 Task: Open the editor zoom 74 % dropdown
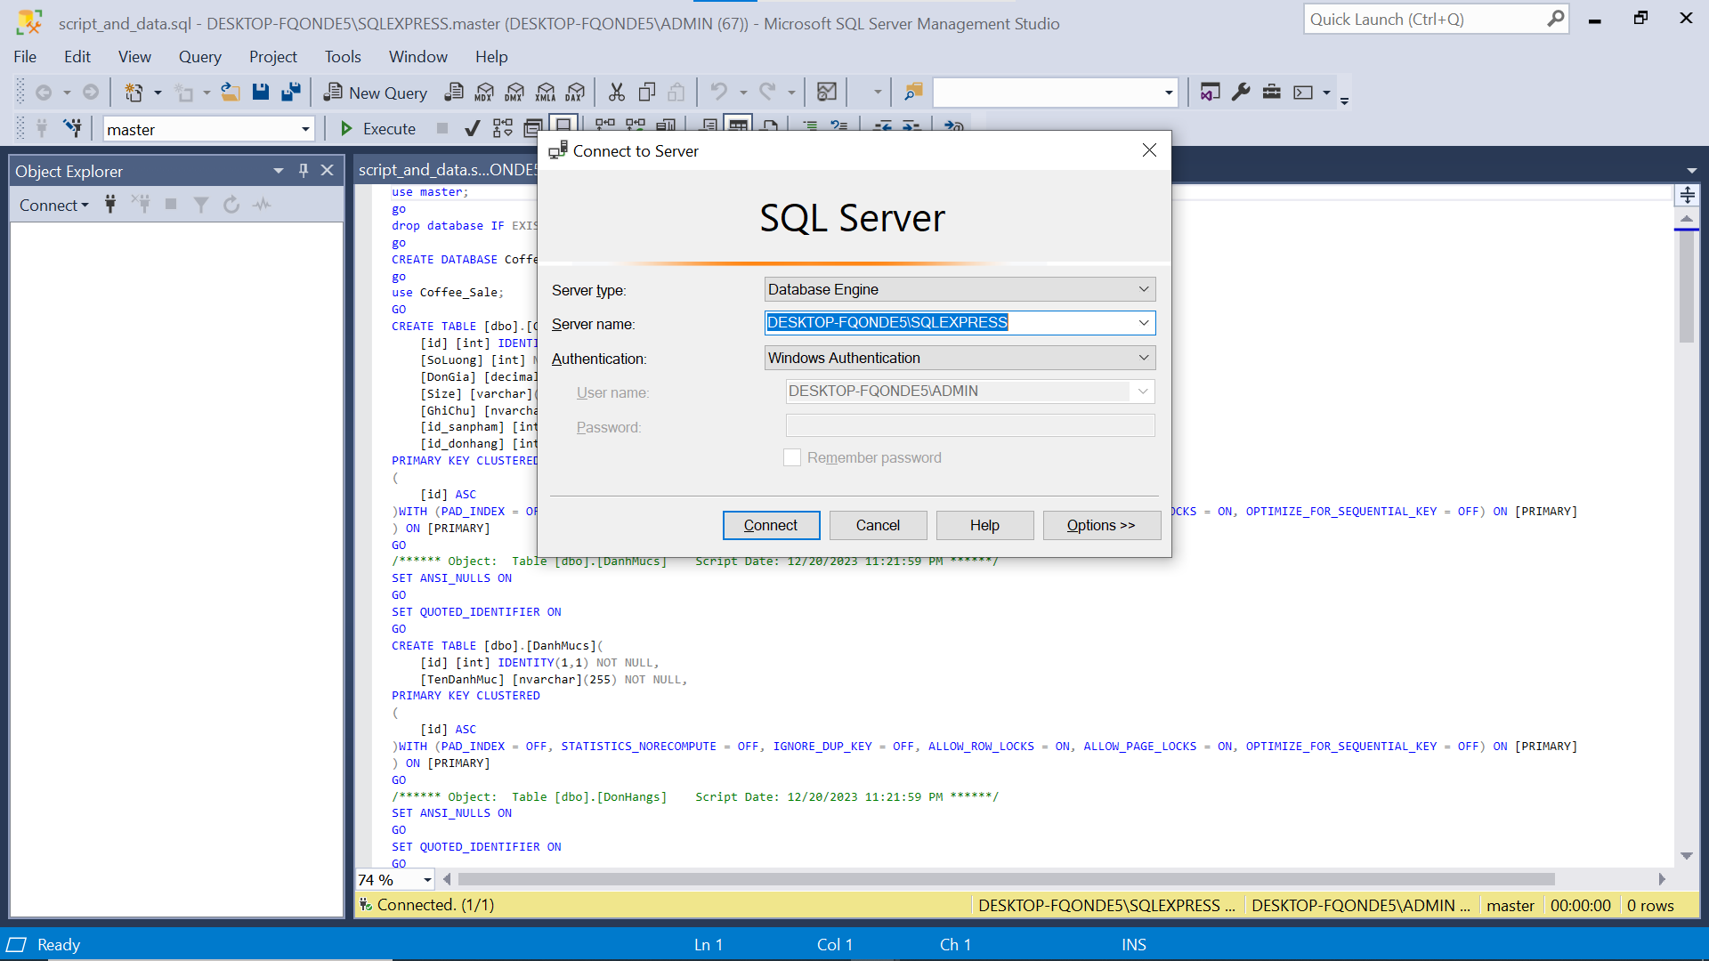427,879
